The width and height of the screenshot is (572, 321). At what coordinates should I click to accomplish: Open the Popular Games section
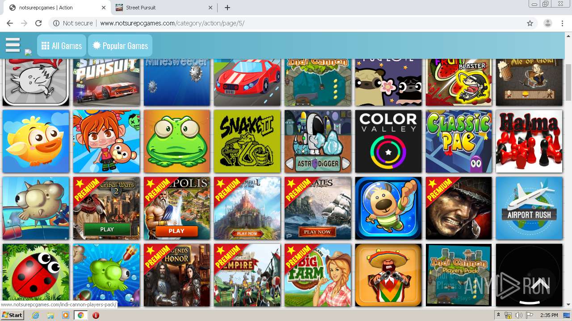click(x=121, y=46)
